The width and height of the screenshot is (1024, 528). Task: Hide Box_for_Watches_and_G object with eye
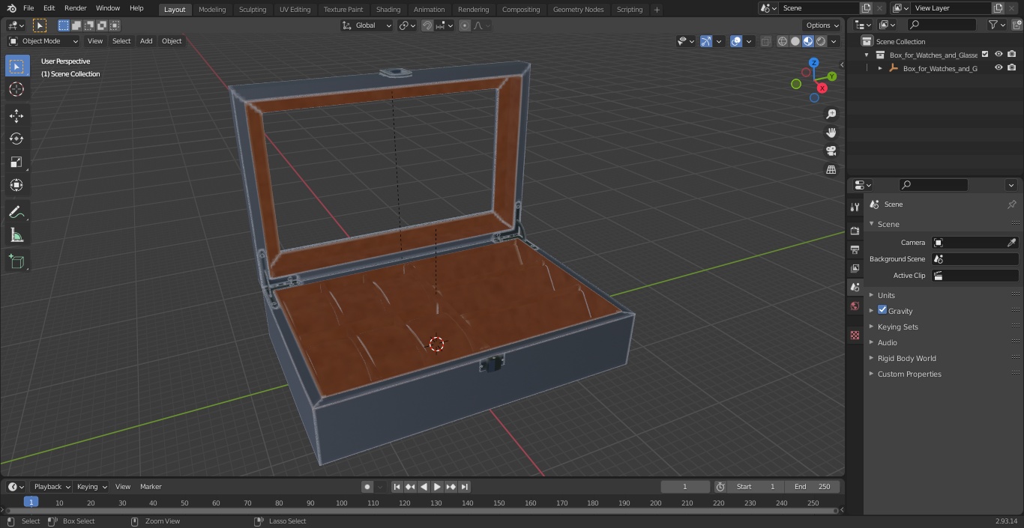[x=999, y=68]
